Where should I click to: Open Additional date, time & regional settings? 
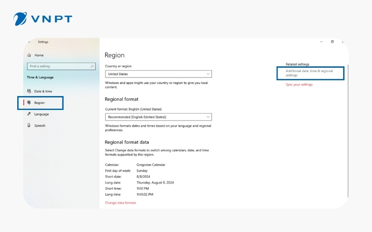point(309,73)
